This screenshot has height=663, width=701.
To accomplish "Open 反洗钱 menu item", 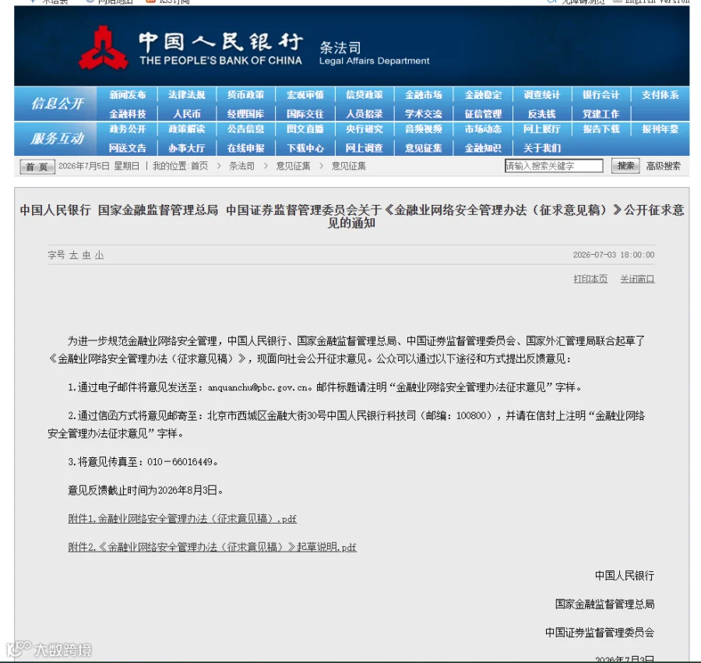I will click(542, 114).
